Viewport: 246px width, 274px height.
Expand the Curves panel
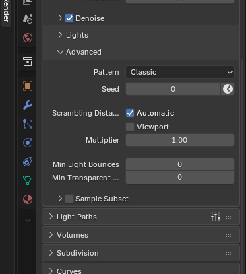(x=51, y=271)
